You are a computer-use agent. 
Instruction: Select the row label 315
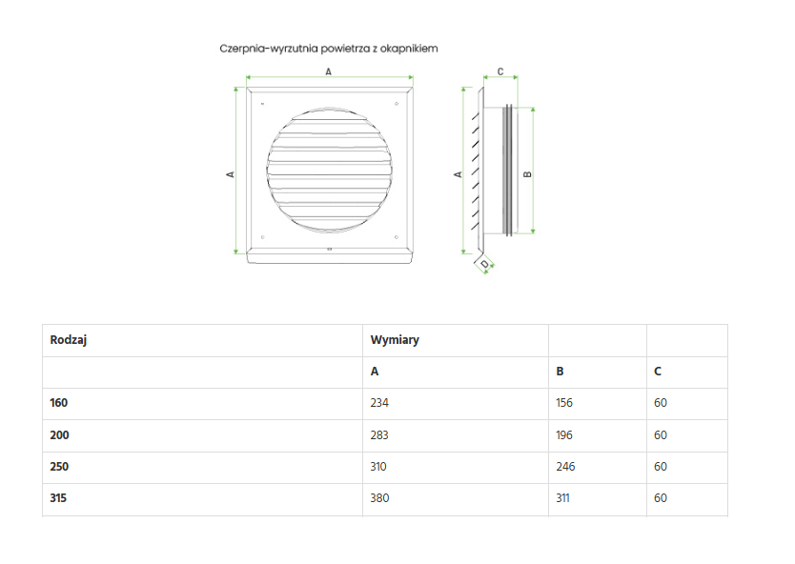click(59, 498)
